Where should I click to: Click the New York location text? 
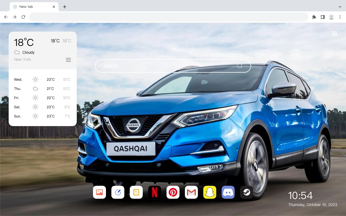click(x=22, y=59)
